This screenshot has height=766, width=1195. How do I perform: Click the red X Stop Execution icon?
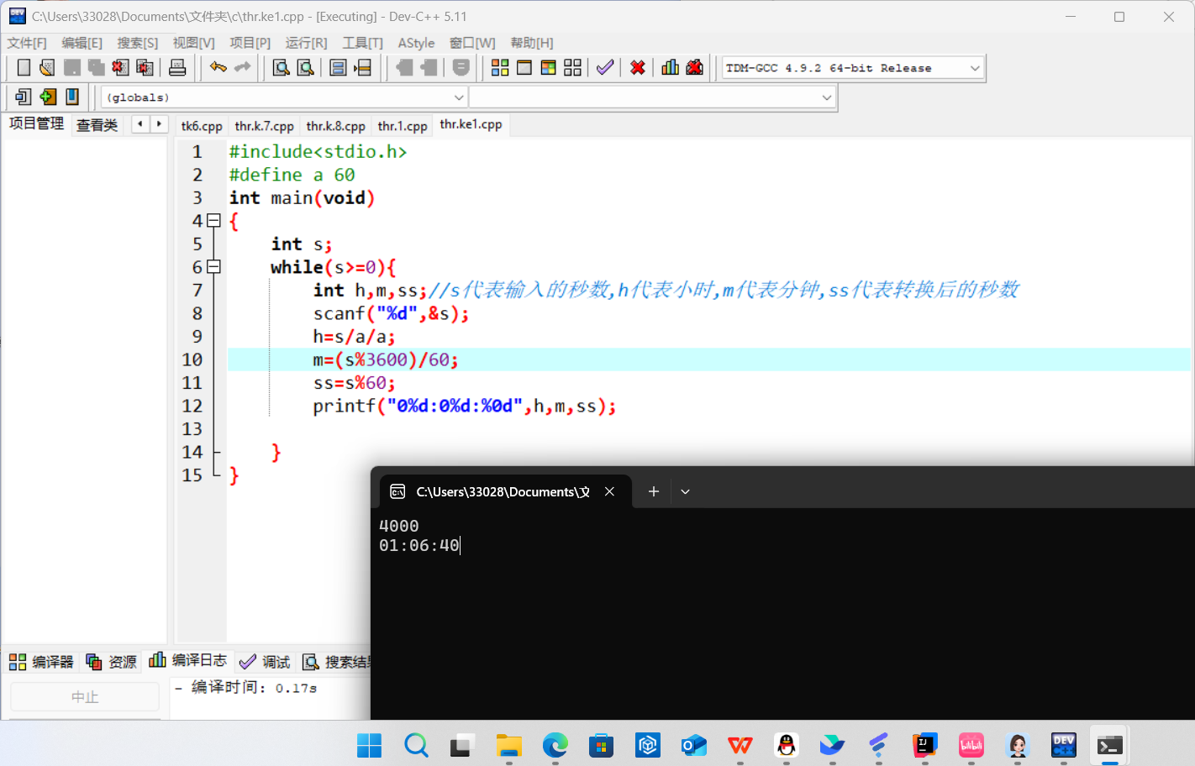[638, 68]
